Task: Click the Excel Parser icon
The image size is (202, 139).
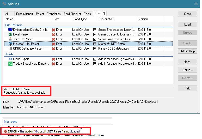Action: click(10, 34)
